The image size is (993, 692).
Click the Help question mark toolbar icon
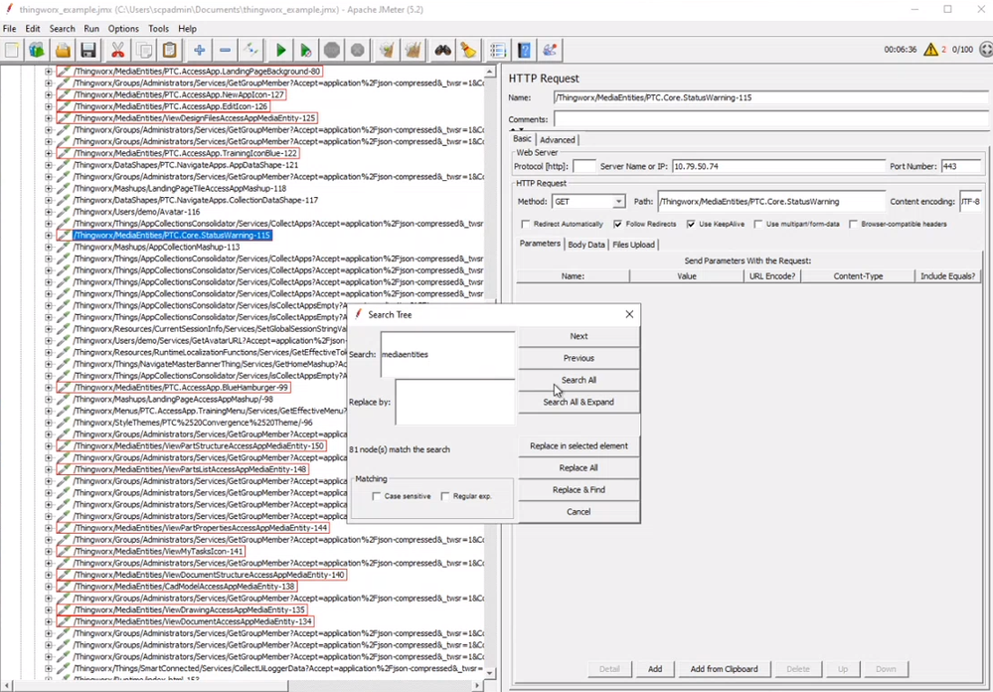point(524,50)
